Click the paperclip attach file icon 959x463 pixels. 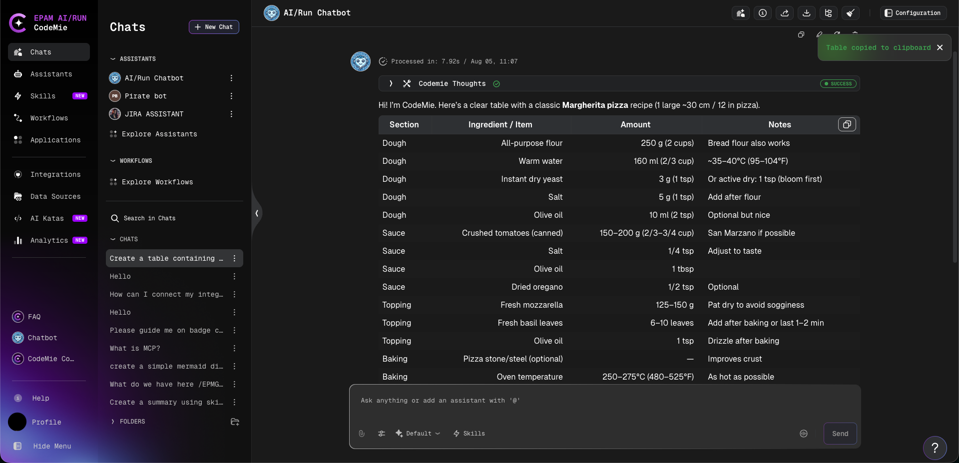[362, 434]
